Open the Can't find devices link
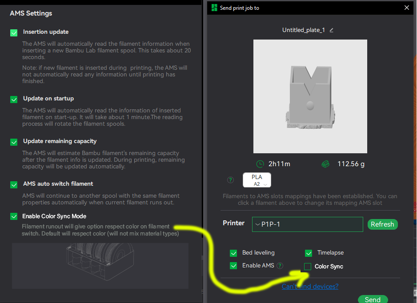The width and height of the screenshot is (417, 303). (x=310, y=287)
